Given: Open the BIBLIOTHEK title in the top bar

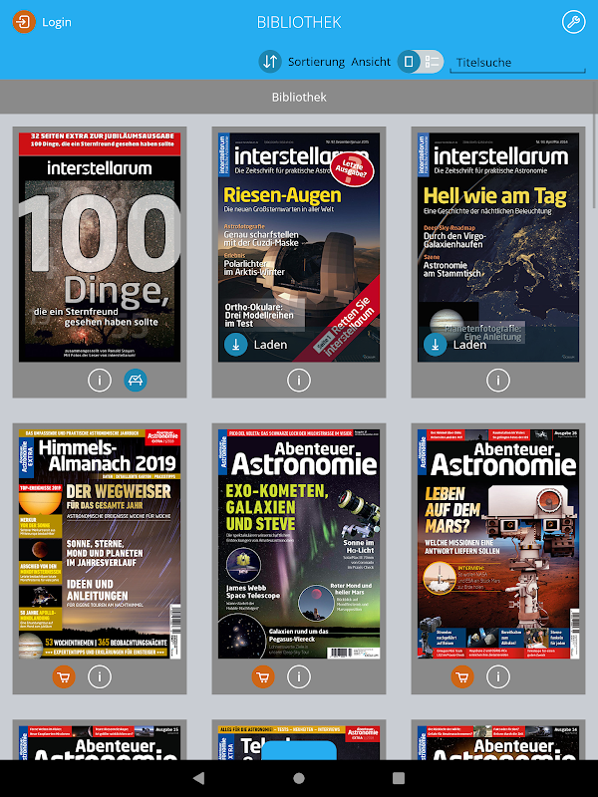Looking at the screenshot, I should click(299, 22).
